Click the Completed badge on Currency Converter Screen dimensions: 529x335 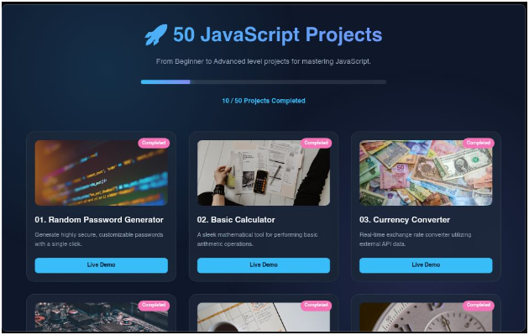point(479,143)
